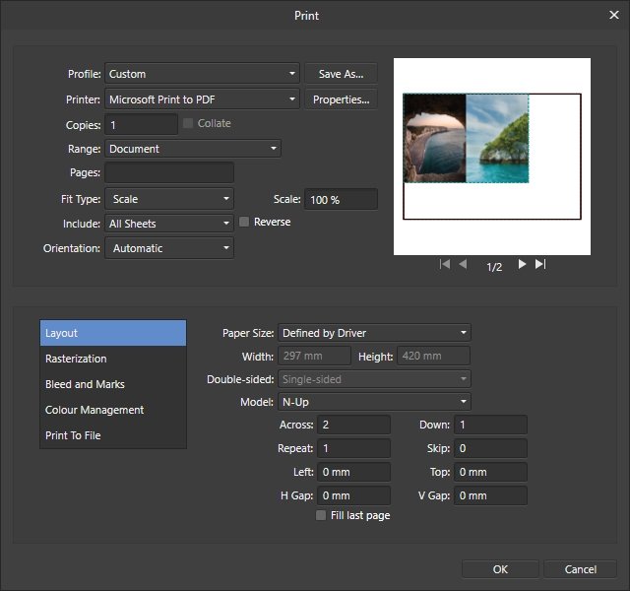The height and width of the screenshot is (591, 630).
Task: Open the Paper Size dropdown
Action: click(374, 333)
